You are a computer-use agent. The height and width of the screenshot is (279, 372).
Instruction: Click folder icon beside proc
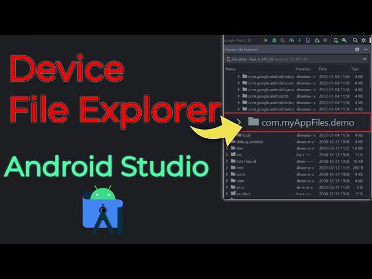pyautogui.click(x=233, y=187)
